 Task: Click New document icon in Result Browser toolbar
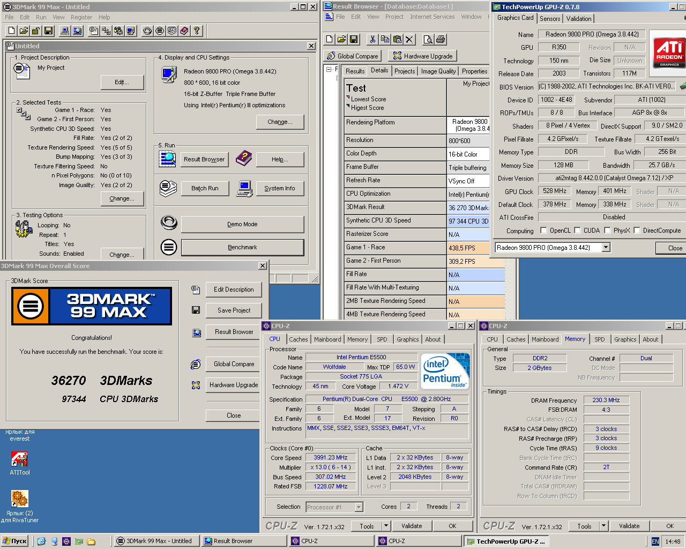[x=330, y=39]
